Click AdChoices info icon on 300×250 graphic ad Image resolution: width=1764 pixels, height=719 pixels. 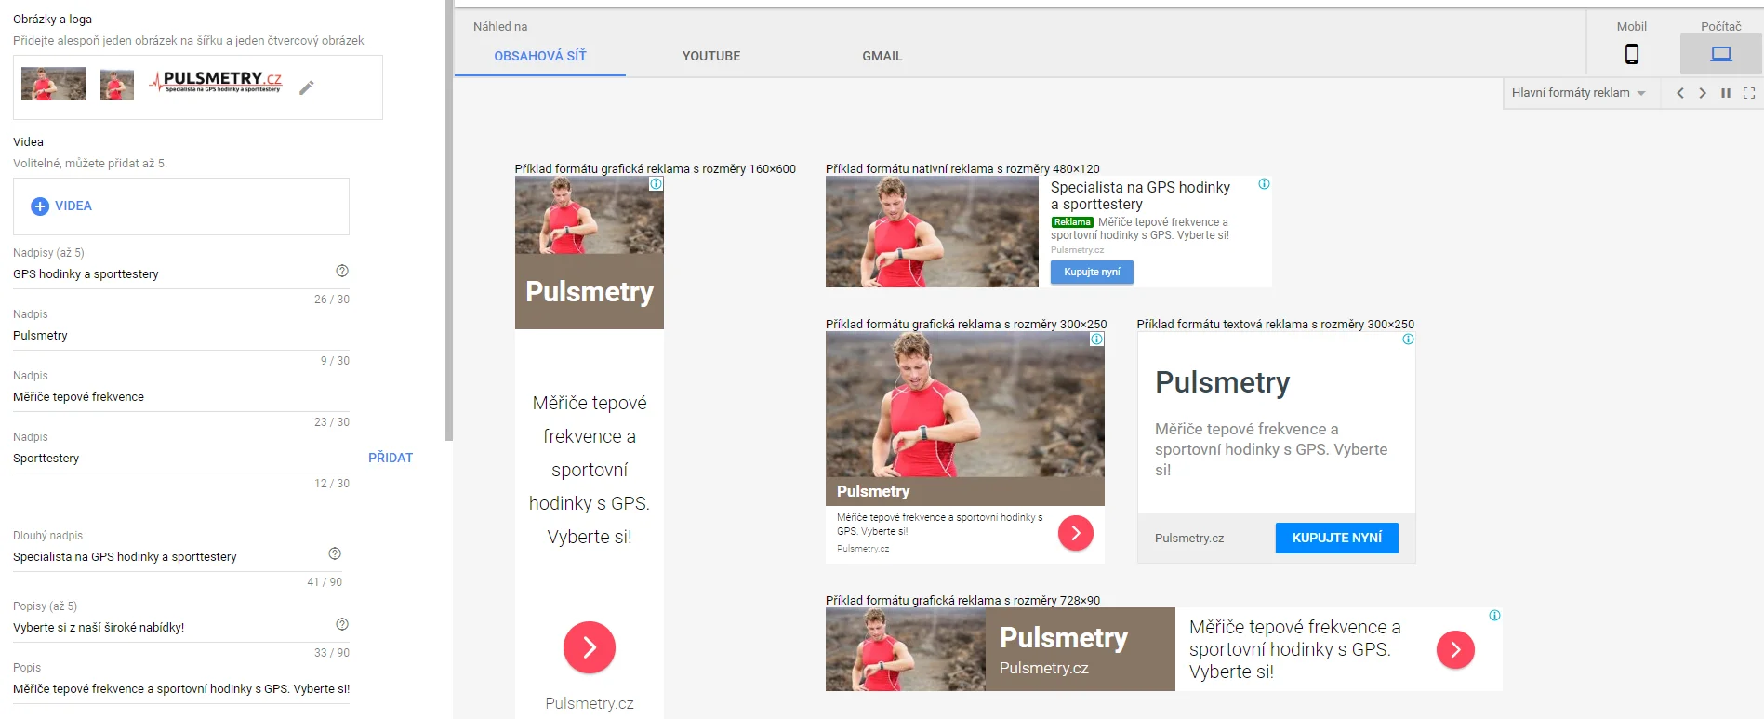(x=1097, y=340)
